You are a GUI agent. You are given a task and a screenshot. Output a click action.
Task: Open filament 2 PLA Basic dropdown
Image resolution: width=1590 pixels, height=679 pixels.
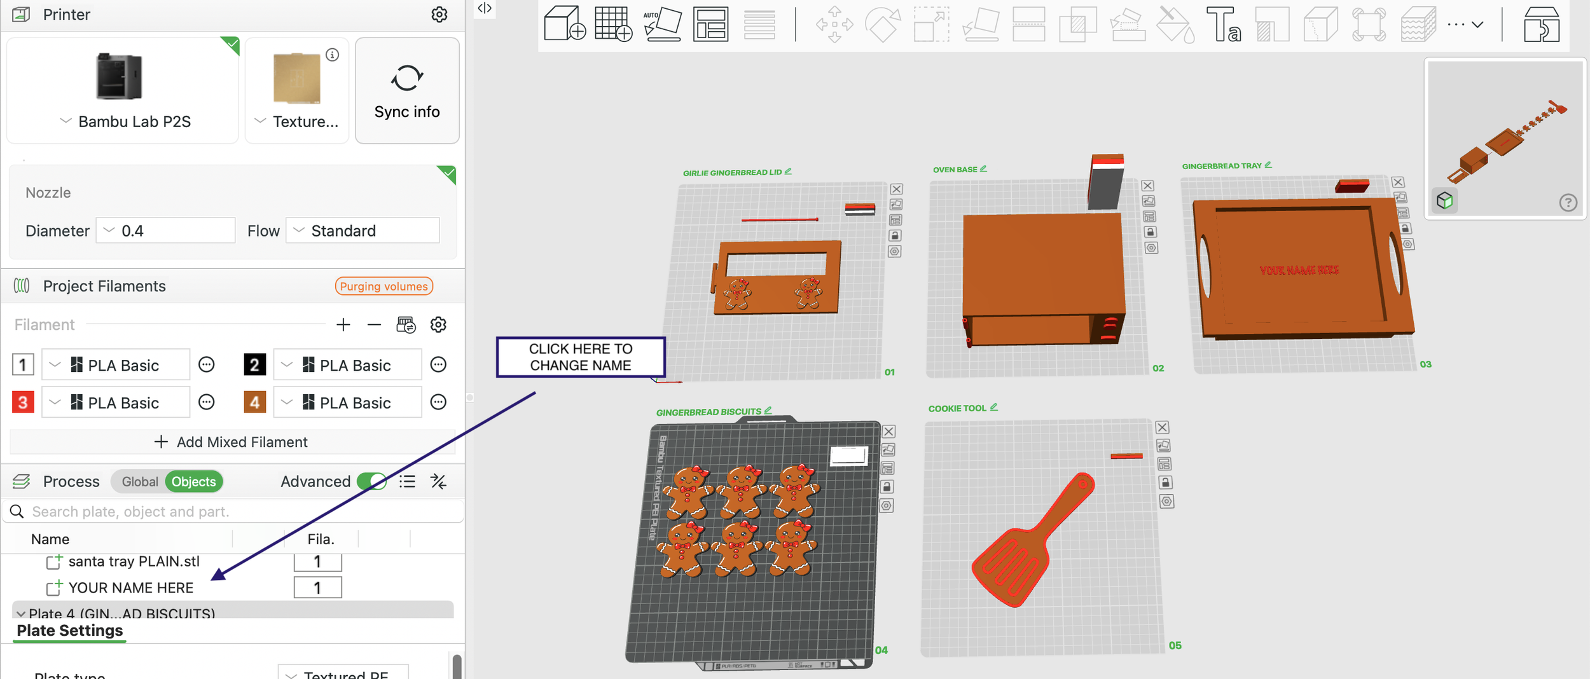347,365
